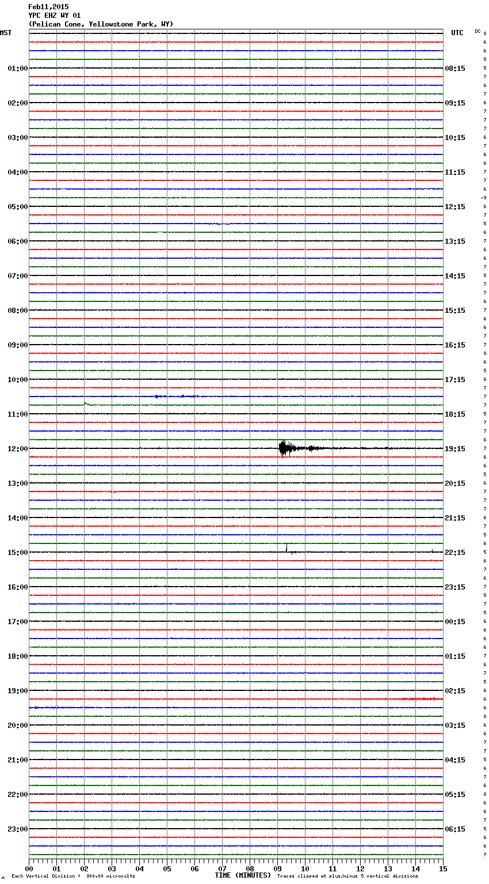489x884 pixels.
Task: Click the station code 'YPC EHZ WY 01'
Action: click(55, 16)
